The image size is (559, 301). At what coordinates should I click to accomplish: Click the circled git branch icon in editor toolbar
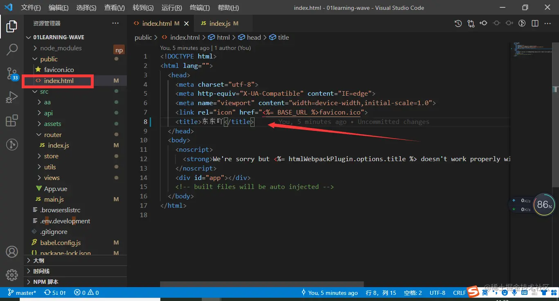[x=522, y=23]
